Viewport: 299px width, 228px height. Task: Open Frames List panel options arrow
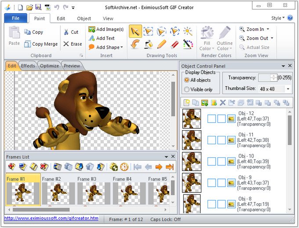click(x=166, y=157)
